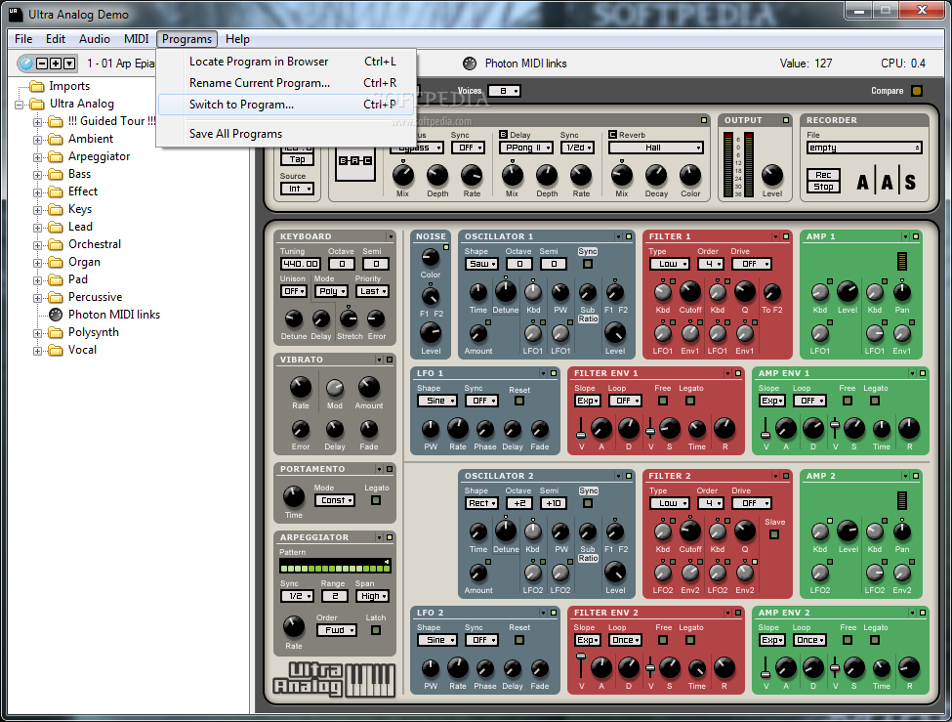The width and height of the screenshot is (952, 722).
Task: Toggle the Portamento Legato checkbox
Action: click(376, 500)
